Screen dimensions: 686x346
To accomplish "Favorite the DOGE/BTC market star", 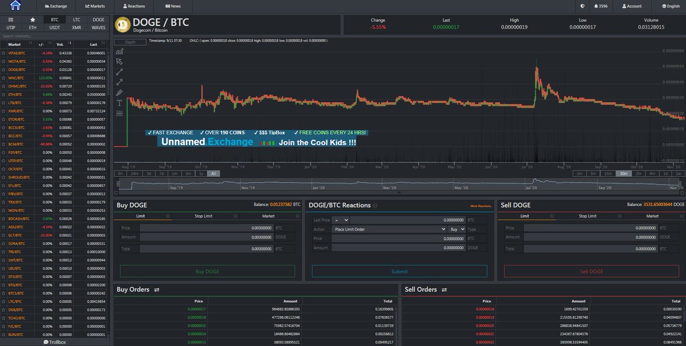I will [x=3, y=69].
